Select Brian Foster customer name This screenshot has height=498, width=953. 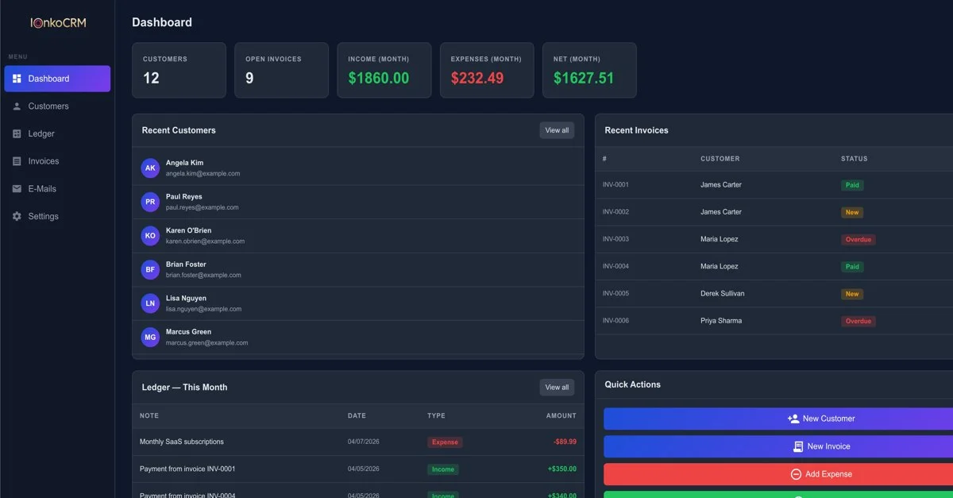click(186, 264)
